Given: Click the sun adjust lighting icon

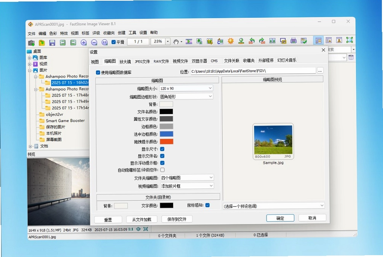Looking at the screenshot, I should (231, 41).
